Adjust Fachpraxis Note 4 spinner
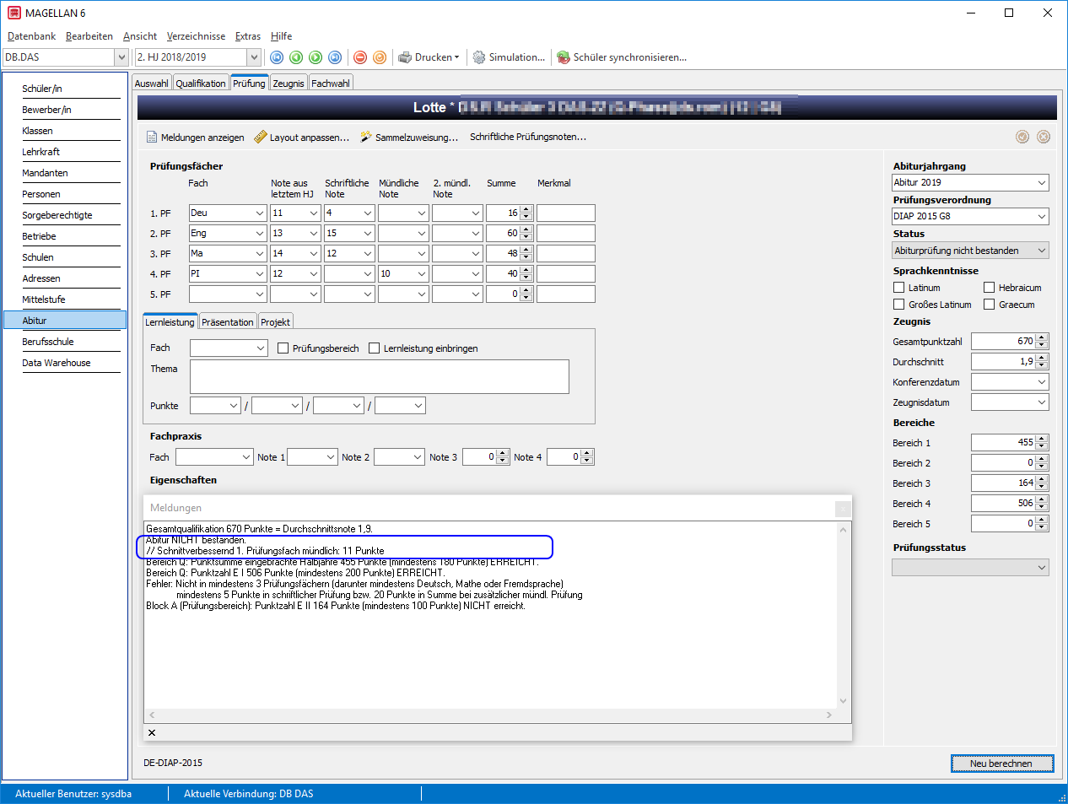1068x804 pixels. (588, 456)
